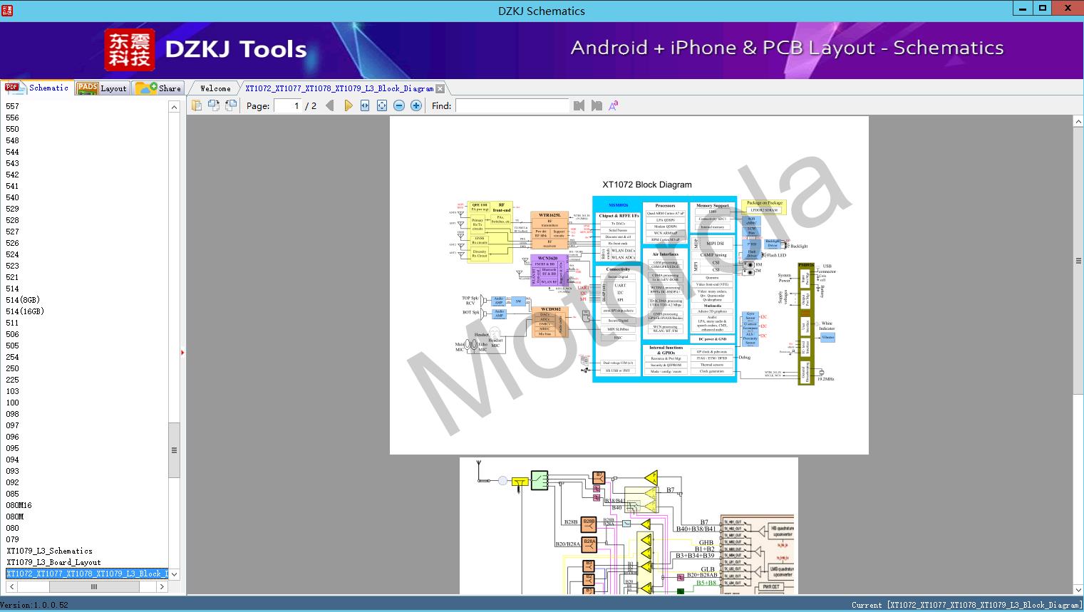
Task: Zoom out of the schematic
Action: click(399, 105)
